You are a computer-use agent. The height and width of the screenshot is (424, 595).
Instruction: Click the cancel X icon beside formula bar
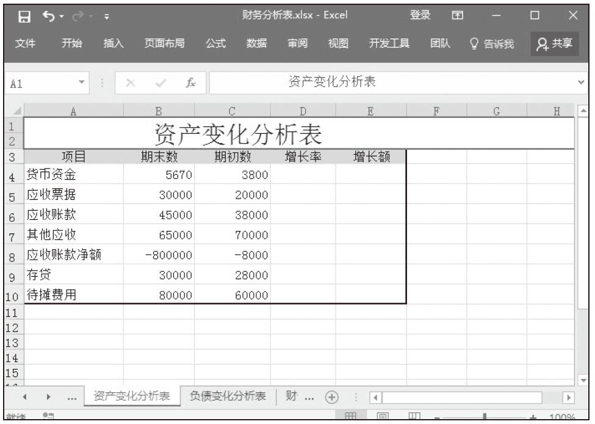(x=130, y=82)
